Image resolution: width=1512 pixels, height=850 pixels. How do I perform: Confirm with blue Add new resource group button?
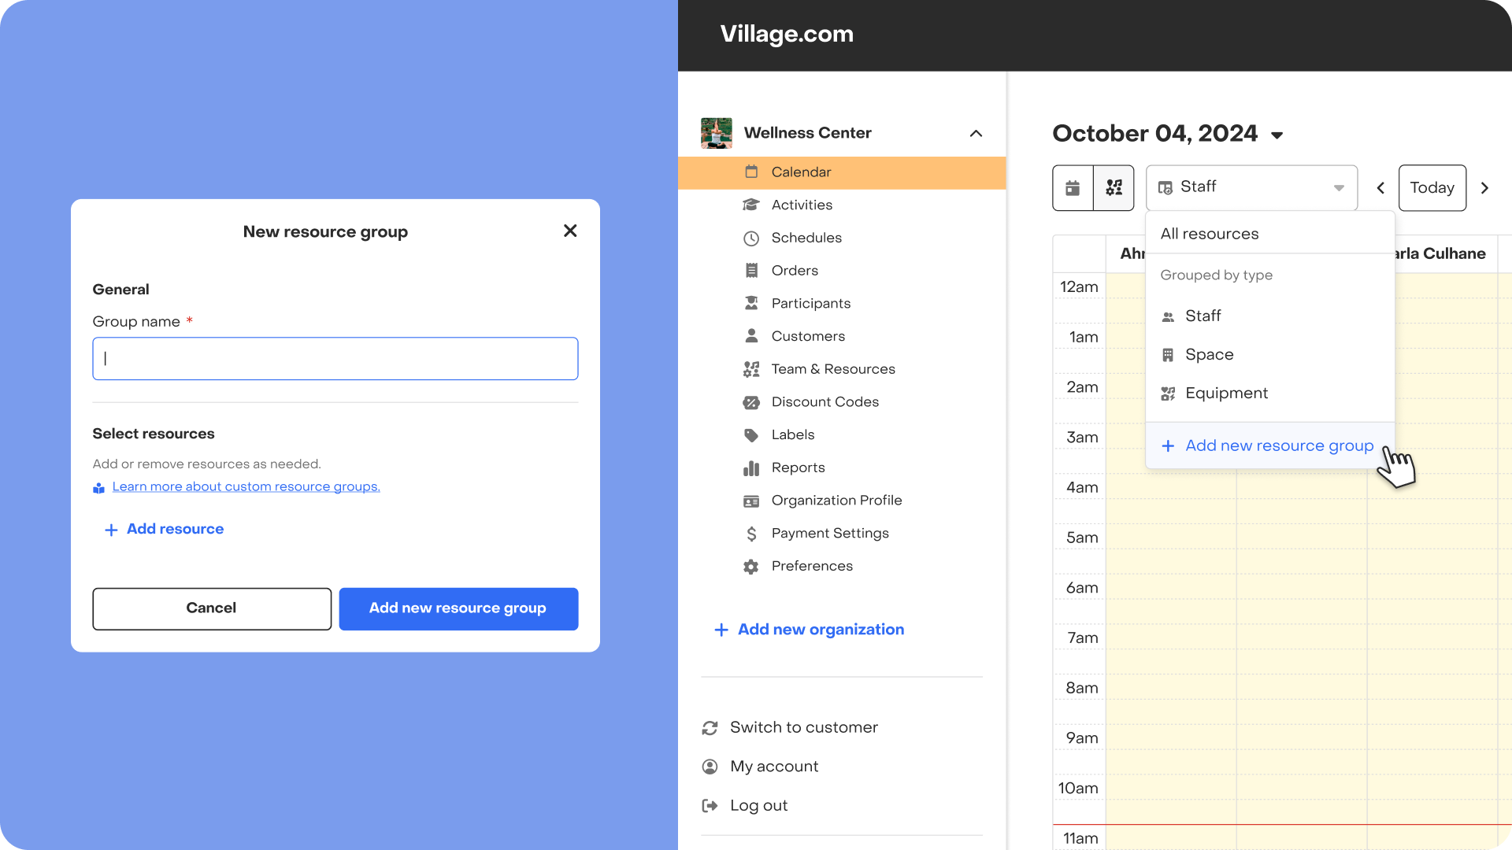[458, 608]
